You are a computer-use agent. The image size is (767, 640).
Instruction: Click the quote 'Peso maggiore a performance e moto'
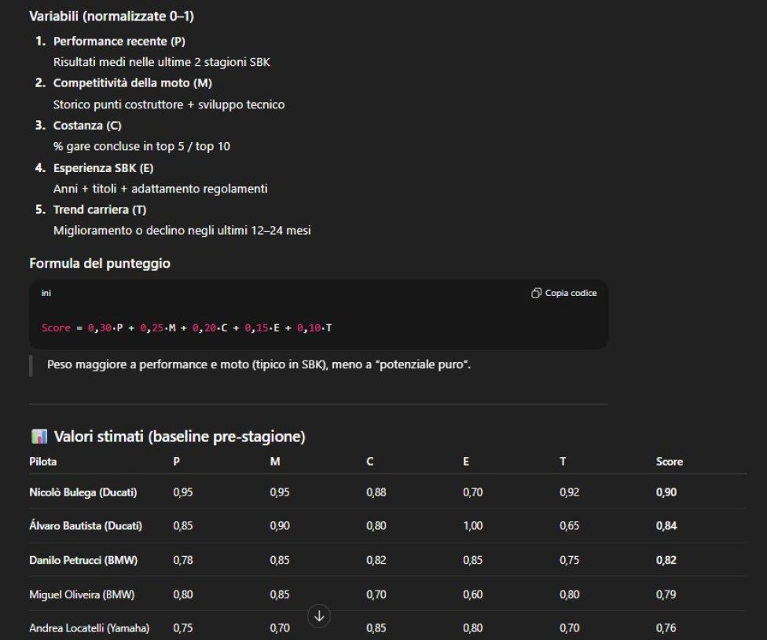tap(259, 364)
